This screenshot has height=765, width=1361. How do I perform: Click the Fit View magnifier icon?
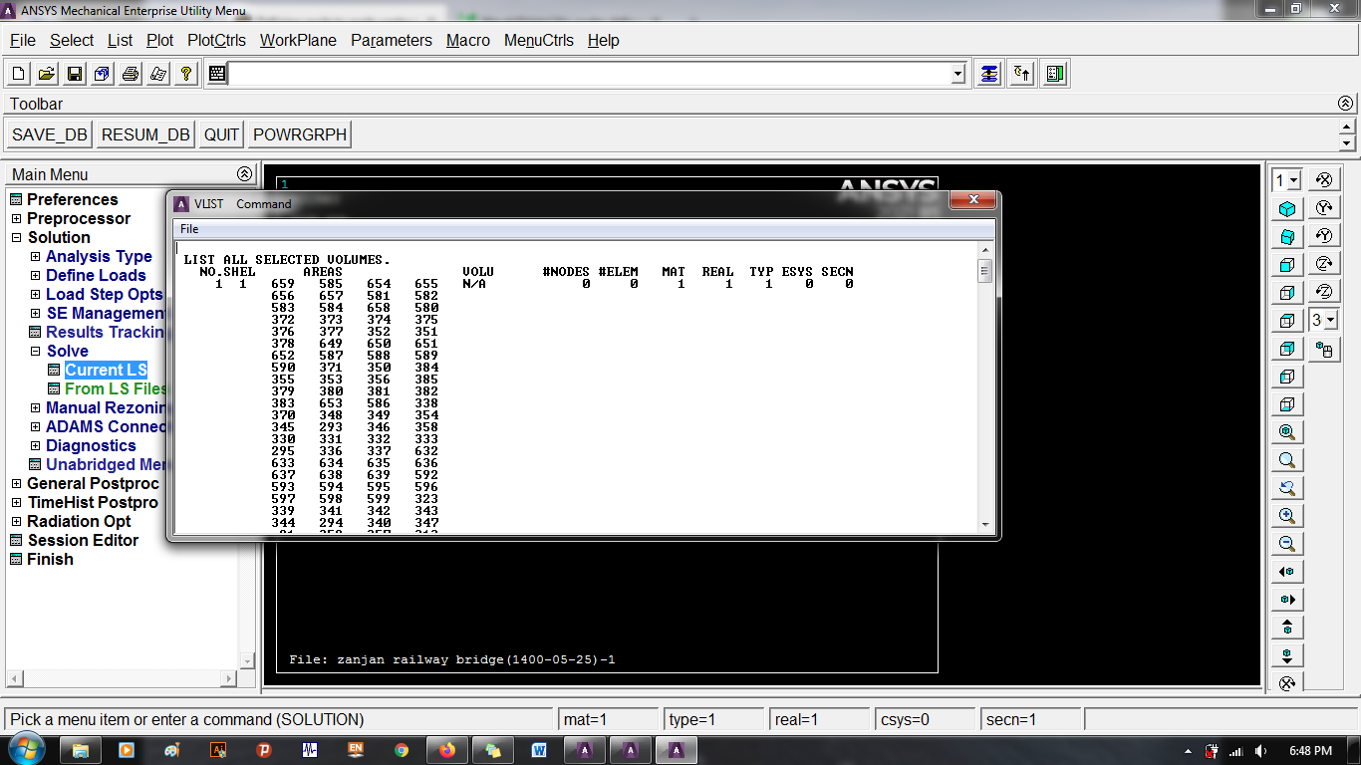[1287, 432]
